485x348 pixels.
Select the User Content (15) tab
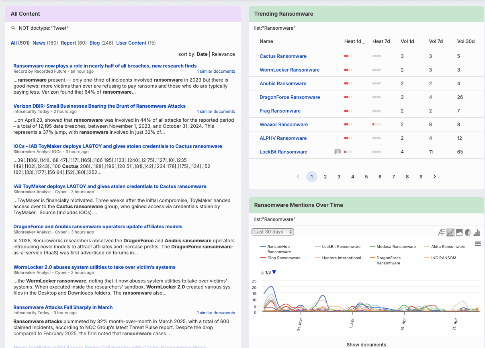(x=136, y=43)
